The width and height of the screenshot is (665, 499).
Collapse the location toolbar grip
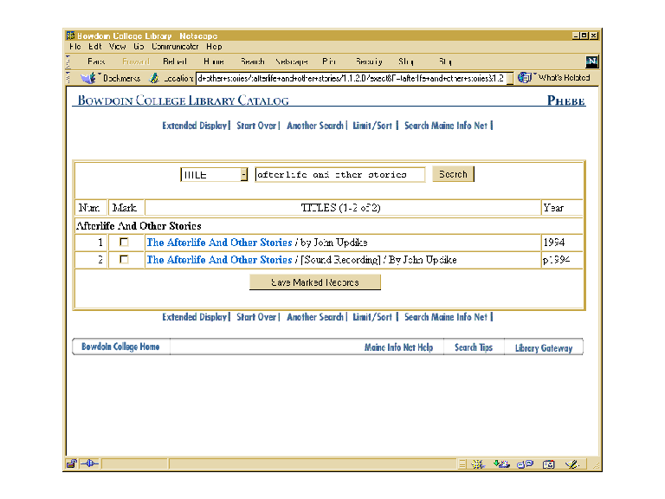(68, 78)
